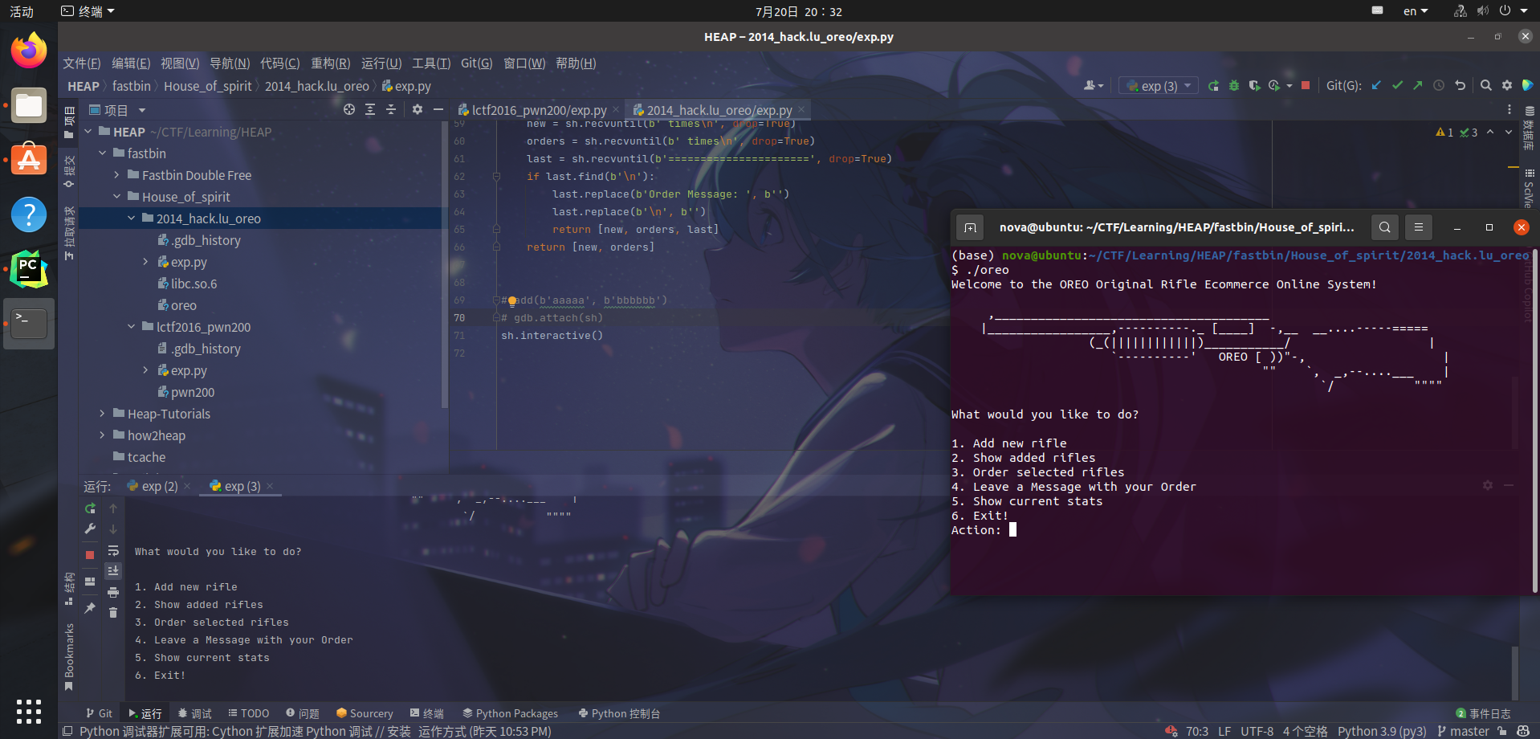1540x739 pixels.
Task: Toggle soft-wrap in Run console
Action: click(113, 550)
